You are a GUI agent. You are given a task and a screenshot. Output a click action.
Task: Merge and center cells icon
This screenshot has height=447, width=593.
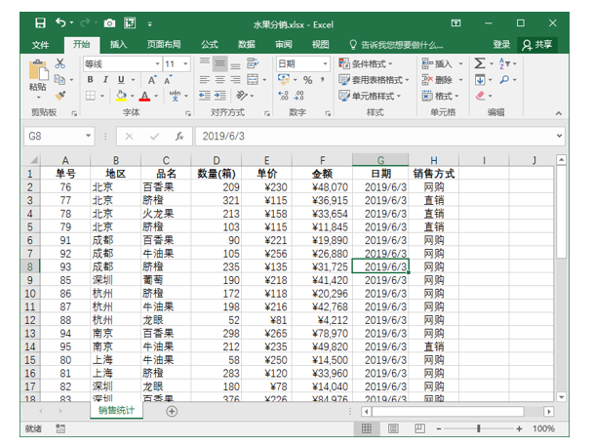253,79
